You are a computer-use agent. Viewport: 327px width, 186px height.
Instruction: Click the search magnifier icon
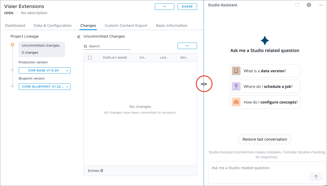pos(86,46)
